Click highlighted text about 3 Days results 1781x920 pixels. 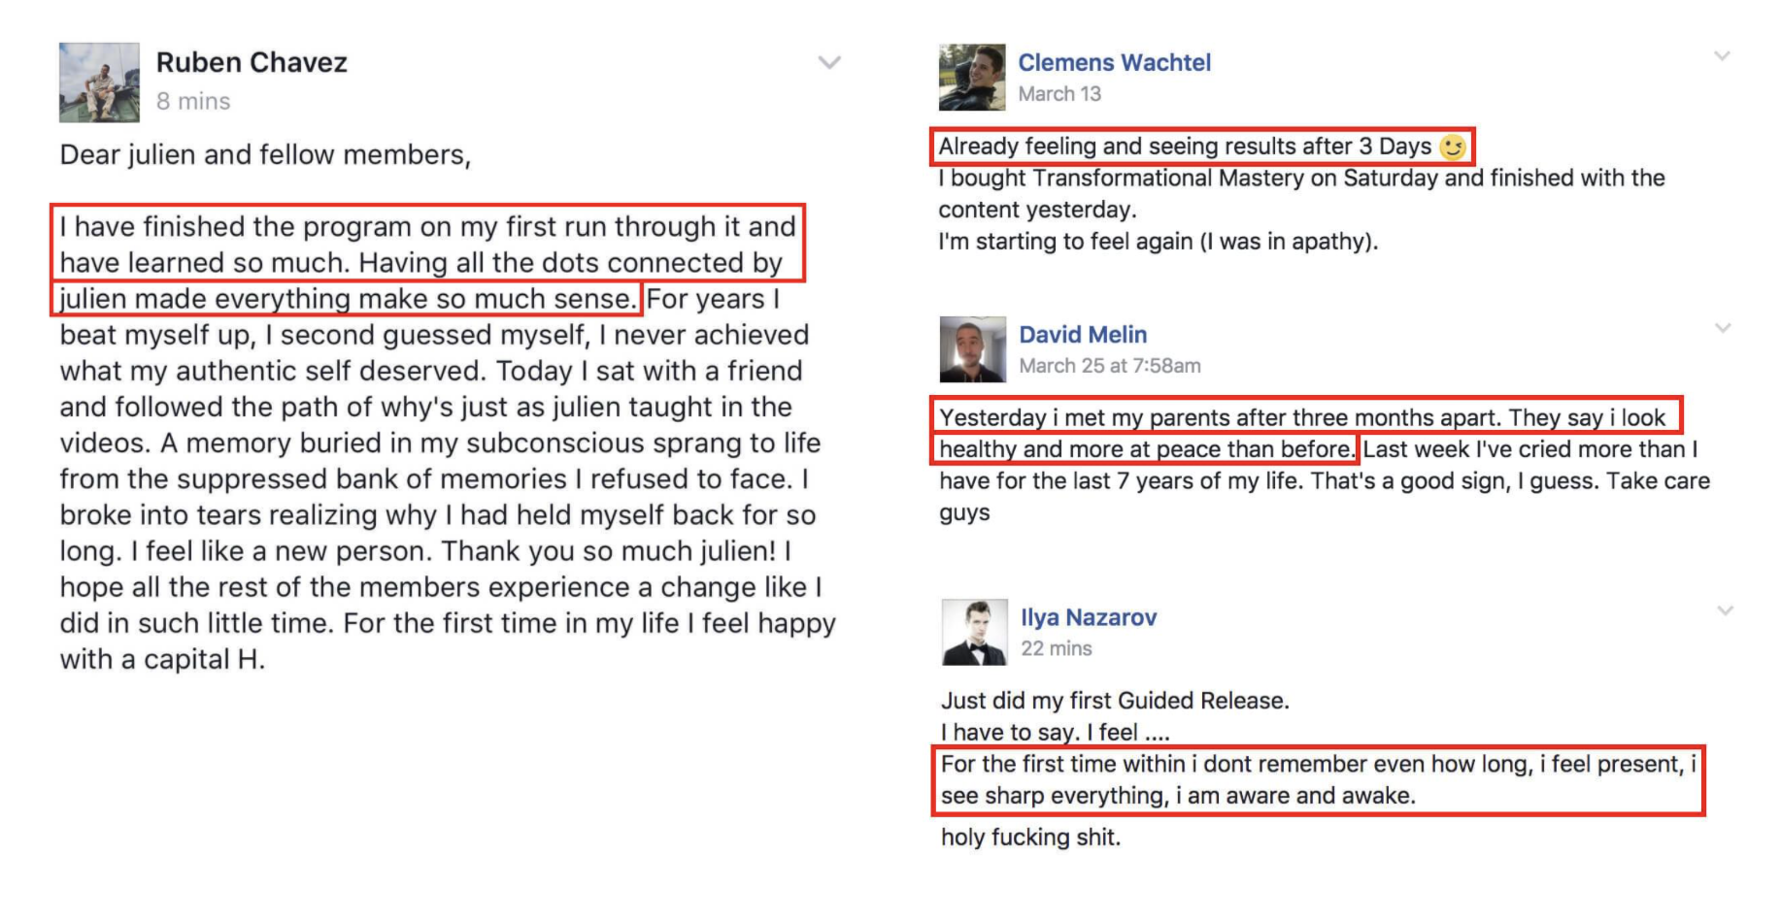click(x=1202, y=147)
